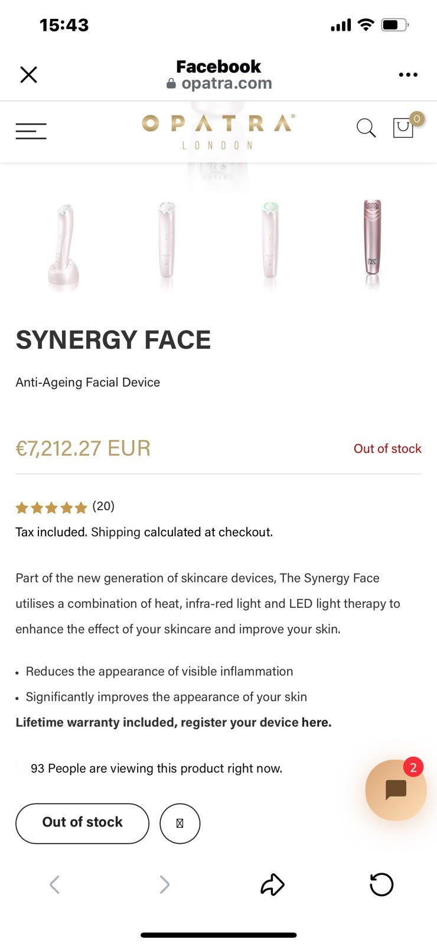The image size is (437, 946).
Task: Open the shopping cart icon
Action: (x=403, y=128)
